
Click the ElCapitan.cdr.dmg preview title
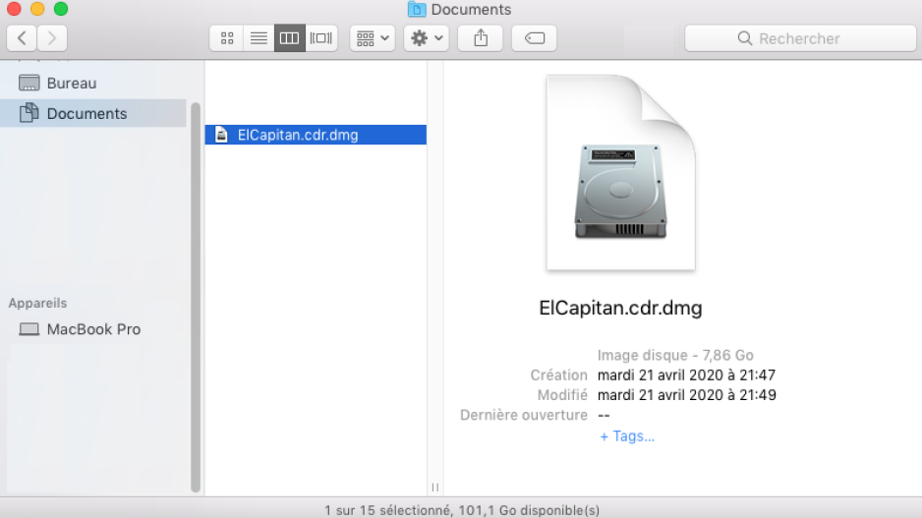(x=620, y=308)
